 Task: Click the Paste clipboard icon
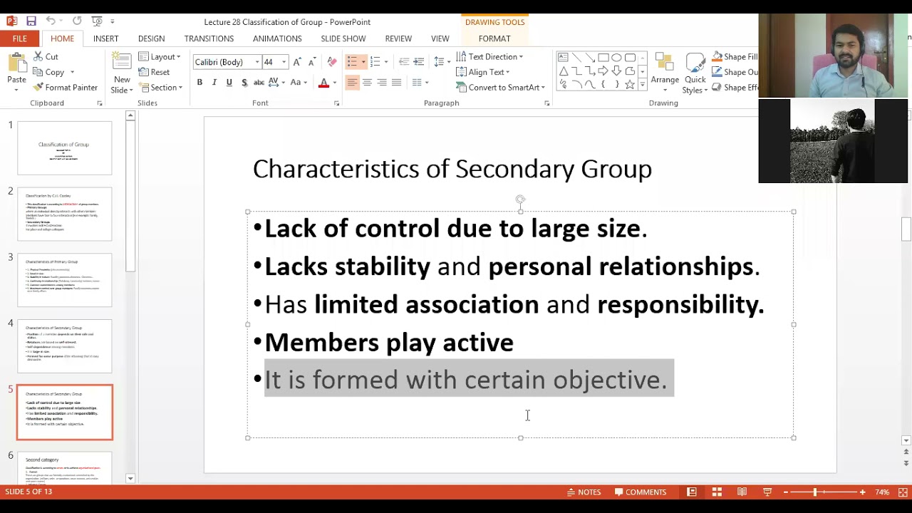[16, 63]
